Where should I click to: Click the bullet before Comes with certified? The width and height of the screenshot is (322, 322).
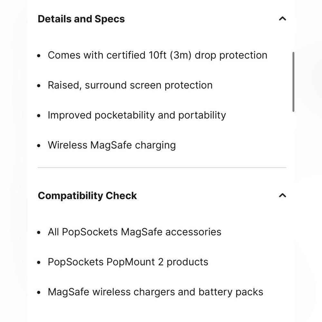[39, 56]
